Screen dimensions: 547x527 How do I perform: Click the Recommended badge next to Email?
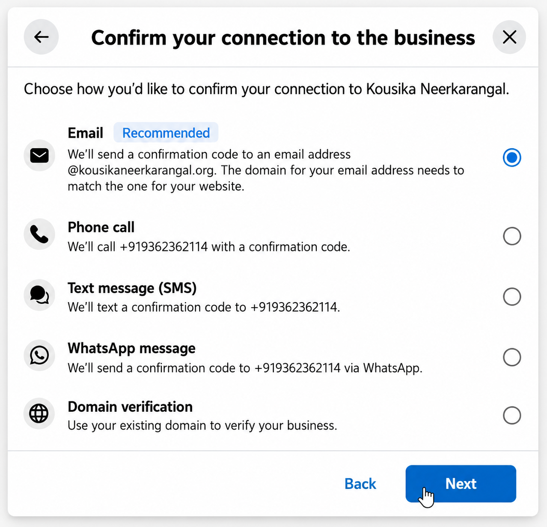166,133
